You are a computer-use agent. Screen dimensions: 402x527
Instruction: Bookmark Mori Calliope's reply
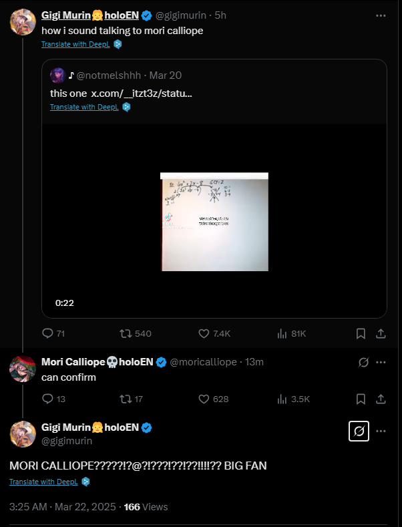361,399
